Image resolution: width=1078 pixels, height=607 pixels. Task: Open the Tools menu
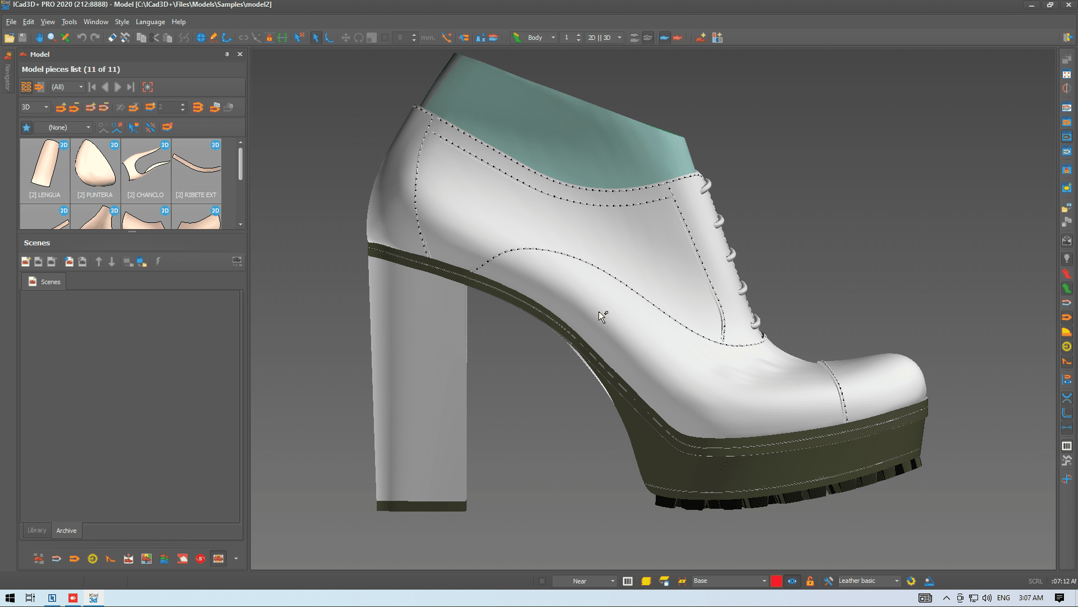tap(69, 22)
